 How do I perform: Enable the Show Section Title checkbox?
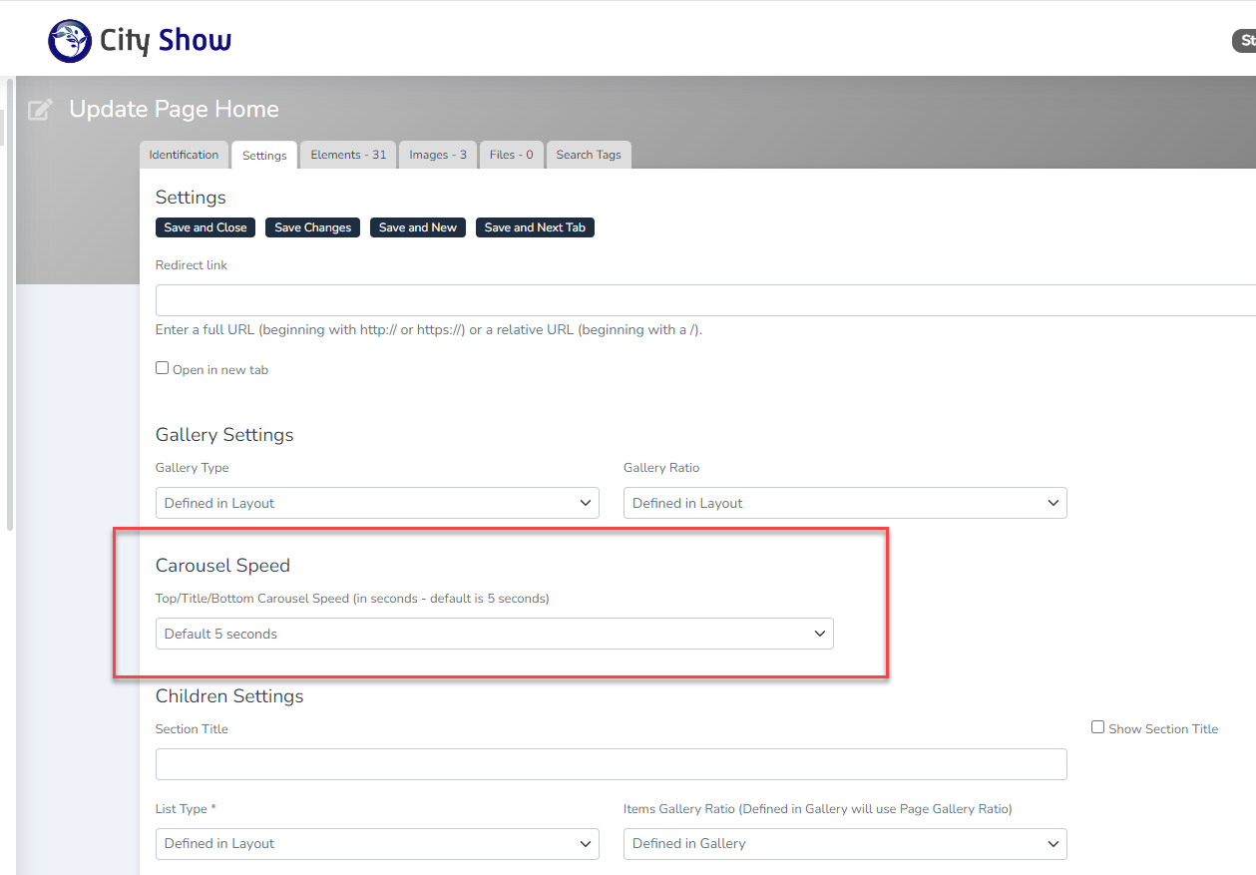click(x=1097, y=728)
